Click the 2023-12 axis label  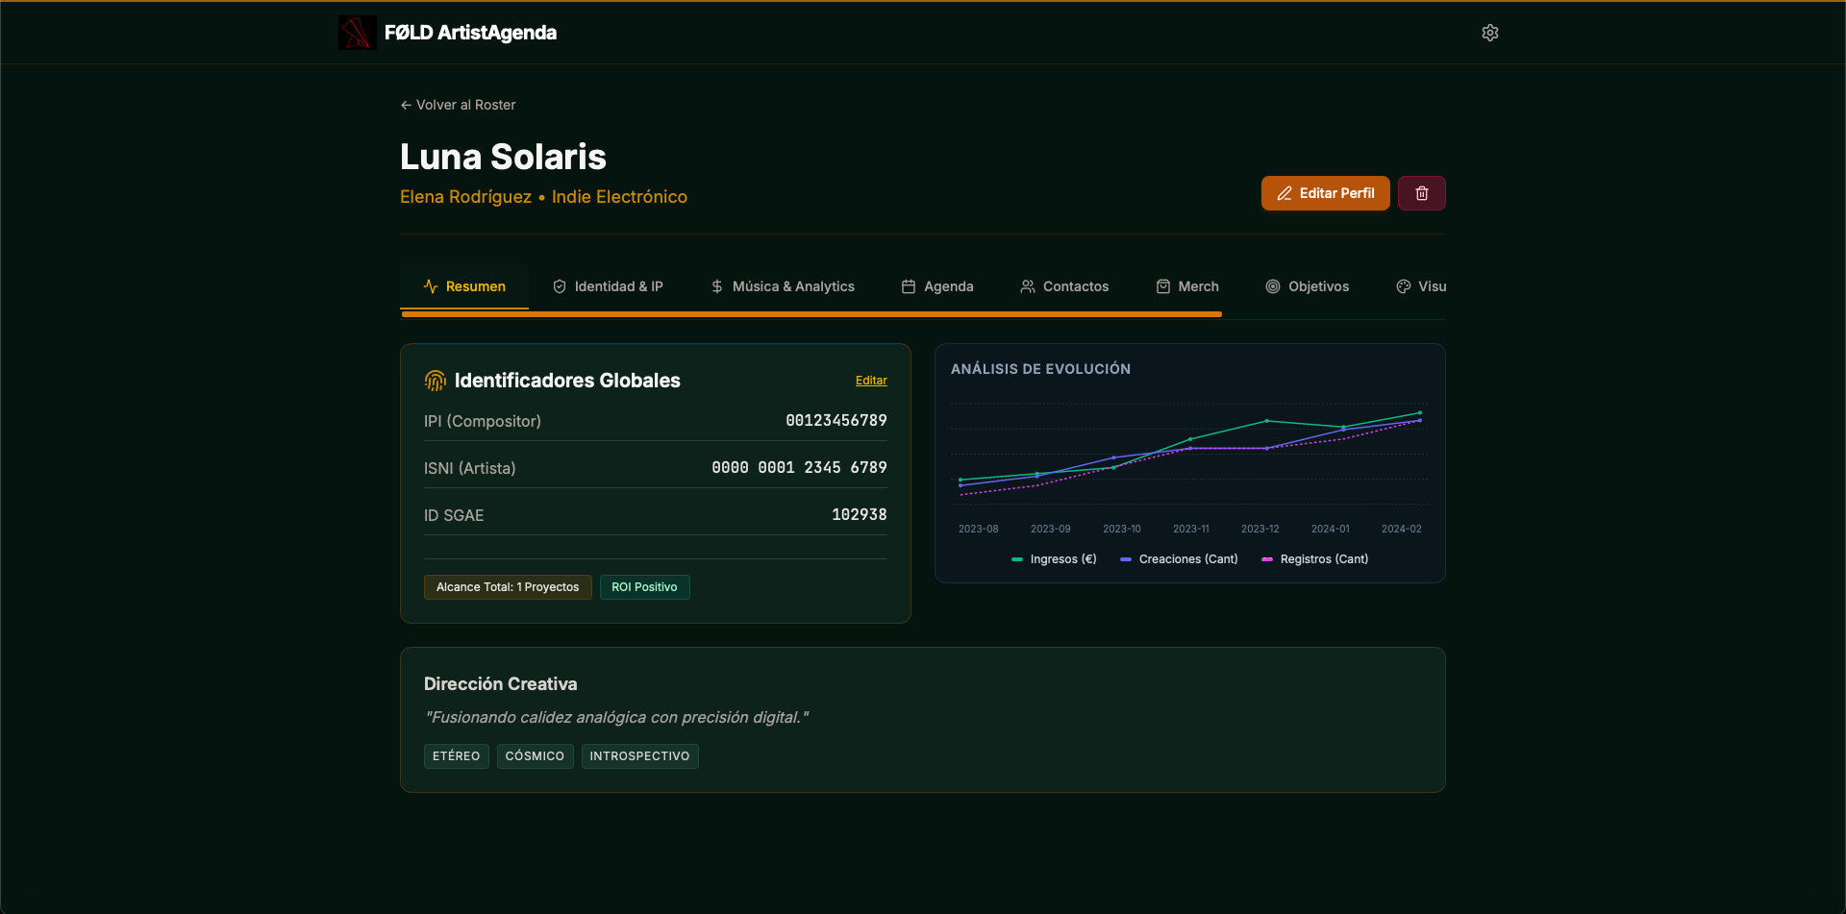point(1260,530)
